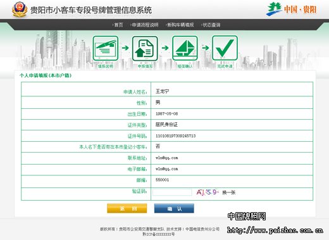Click the 邮编 label
The width and height of the screenshot is (329, 240).
point(142,180)
